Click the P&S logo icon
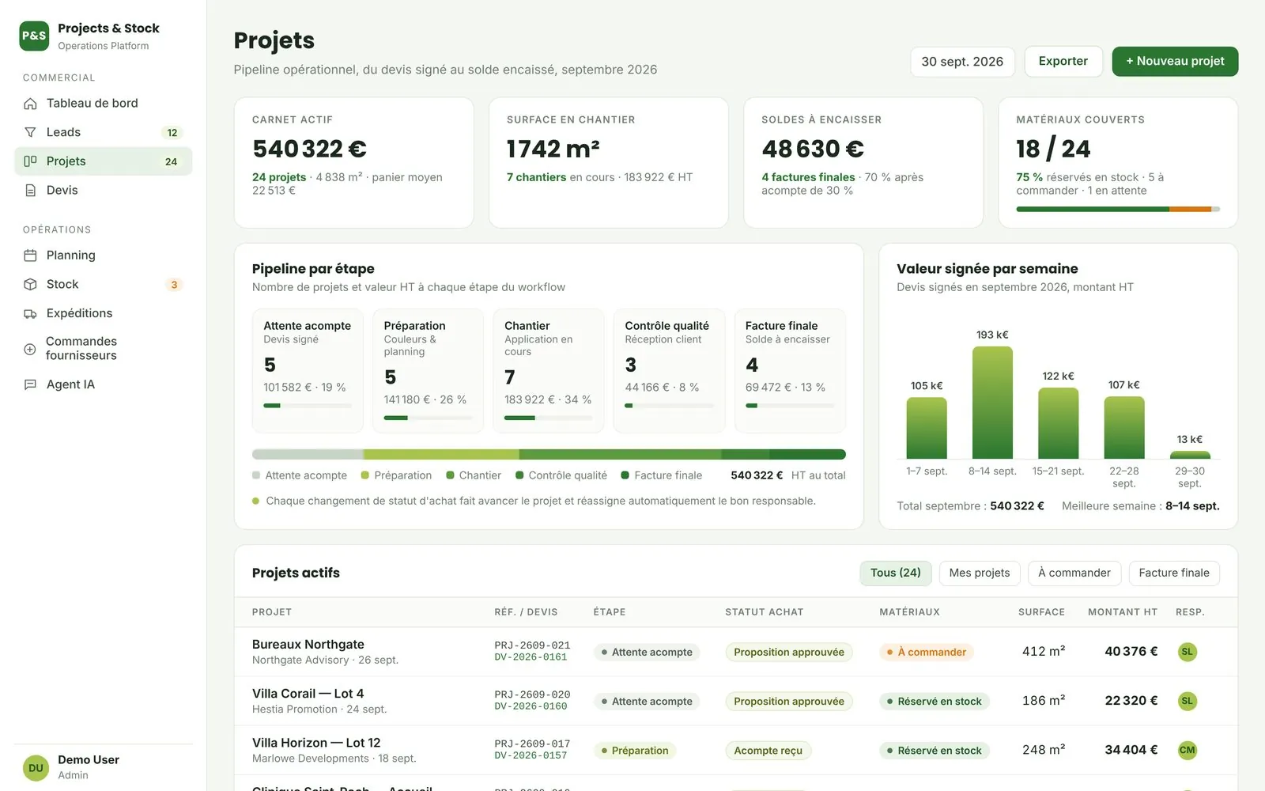1265x791 pixels. pyautogui.click(x=34, y=36)
